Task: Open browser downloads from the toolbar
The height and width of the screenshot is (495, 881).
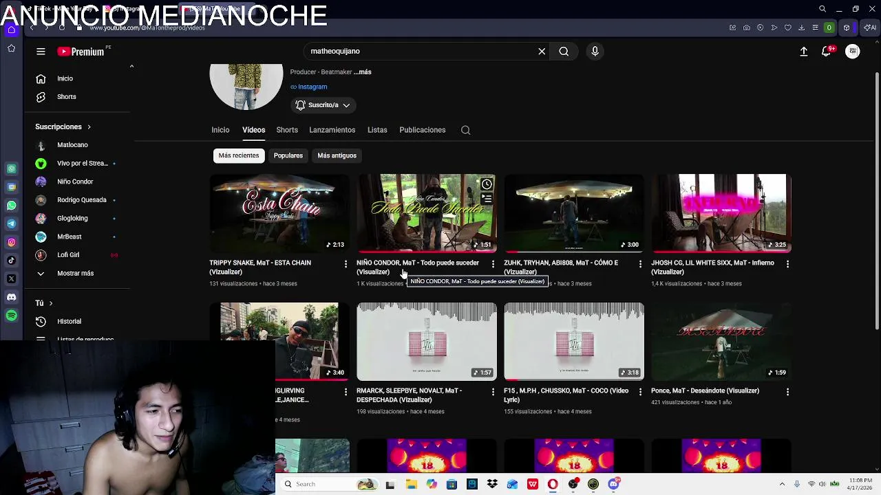Action: [x=802, y=27]
